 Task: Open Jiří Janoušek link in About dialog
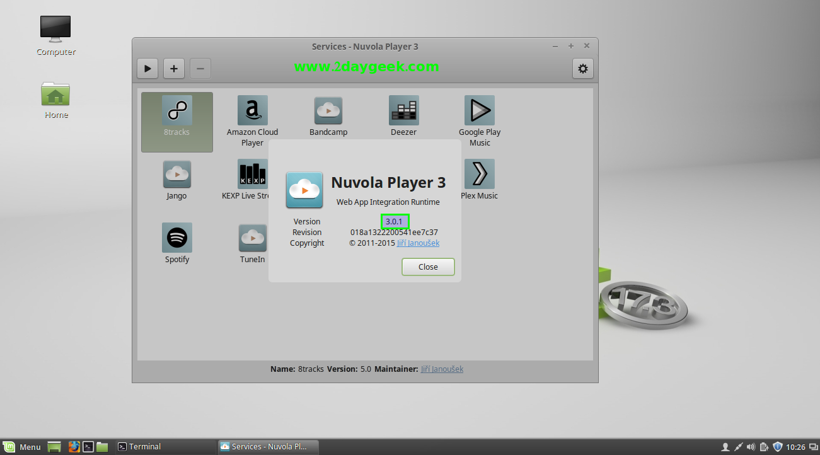point(418,243)
